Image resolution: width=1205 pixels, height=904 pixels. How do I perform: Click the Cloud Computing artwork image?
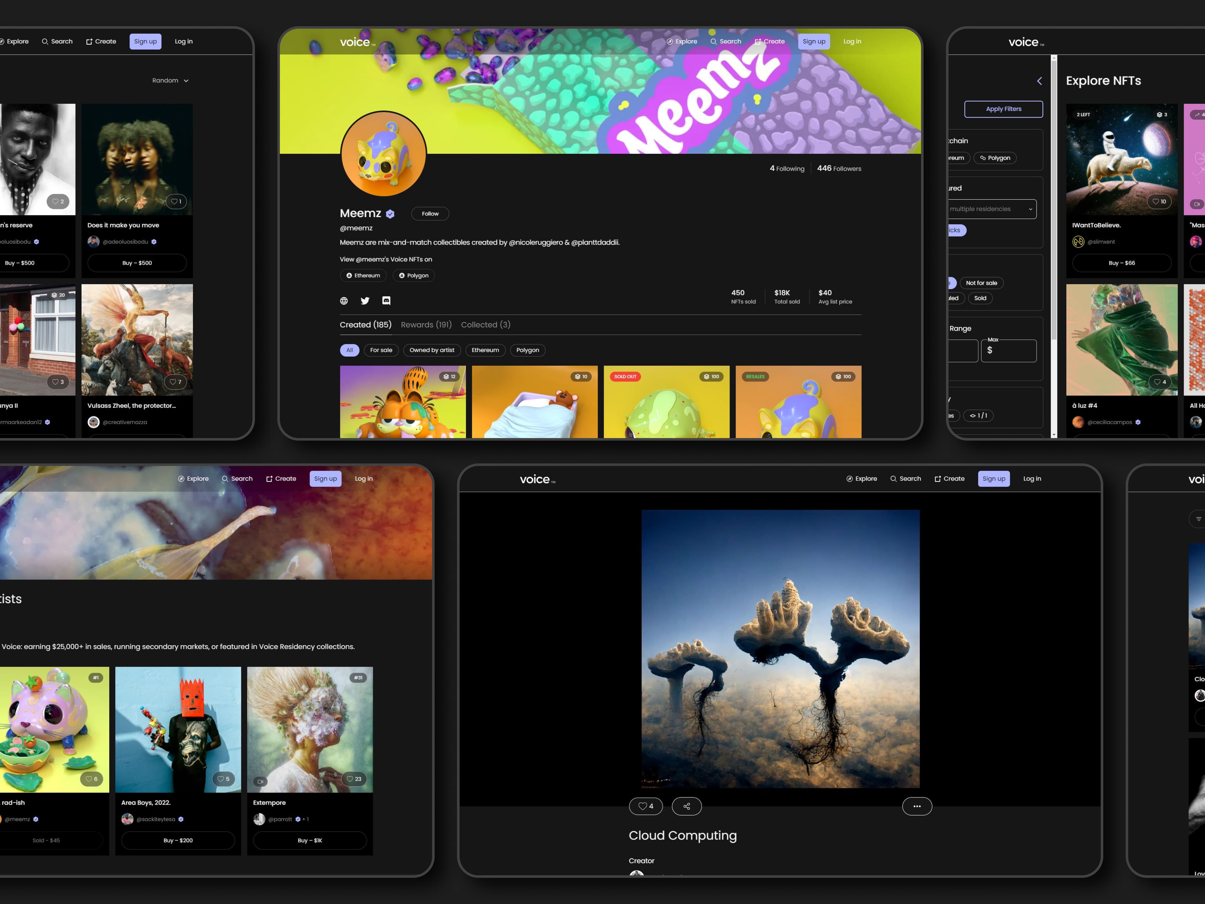point(780,648)
